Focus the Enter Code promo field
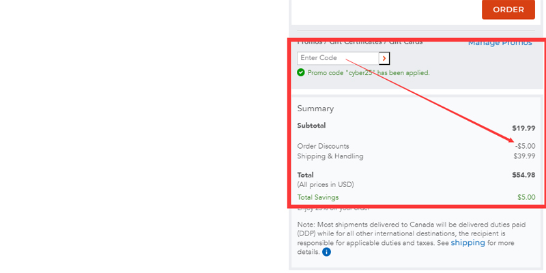Viewport: 546px width, 273px height. pos(338,59)
